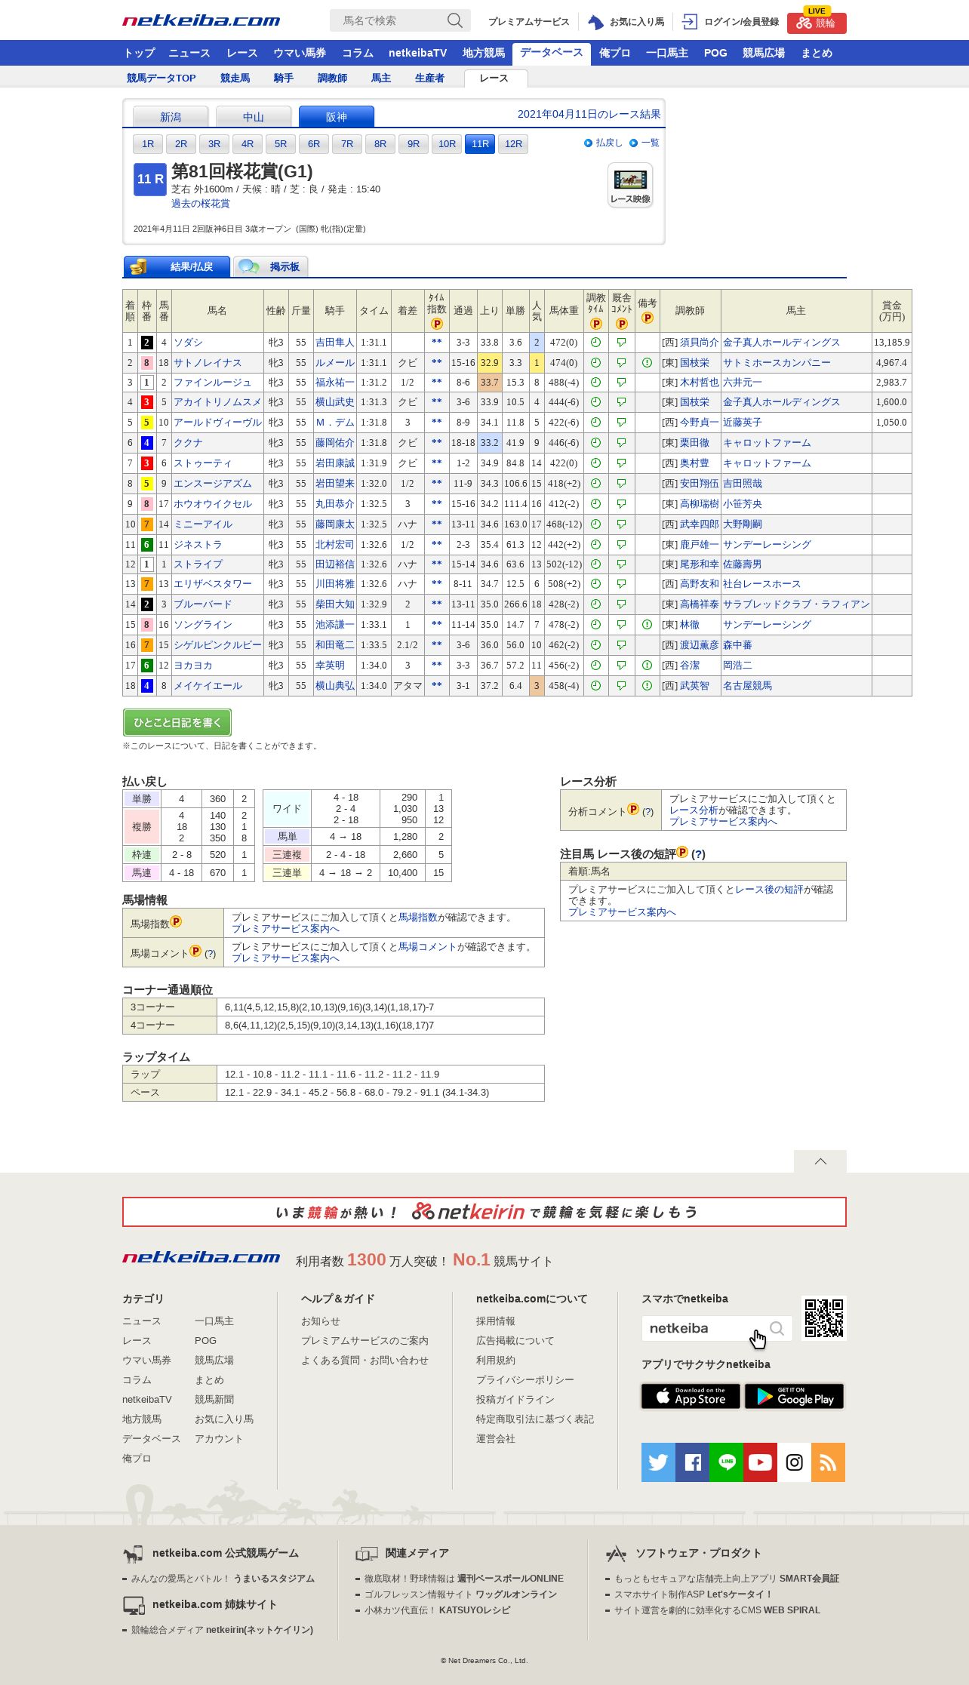The width and height of the screenshot is (969, 1685).
Task: Open owner キャロットファーム link in ククナ row
Action: pyautogui.click(x=767, y=443)
